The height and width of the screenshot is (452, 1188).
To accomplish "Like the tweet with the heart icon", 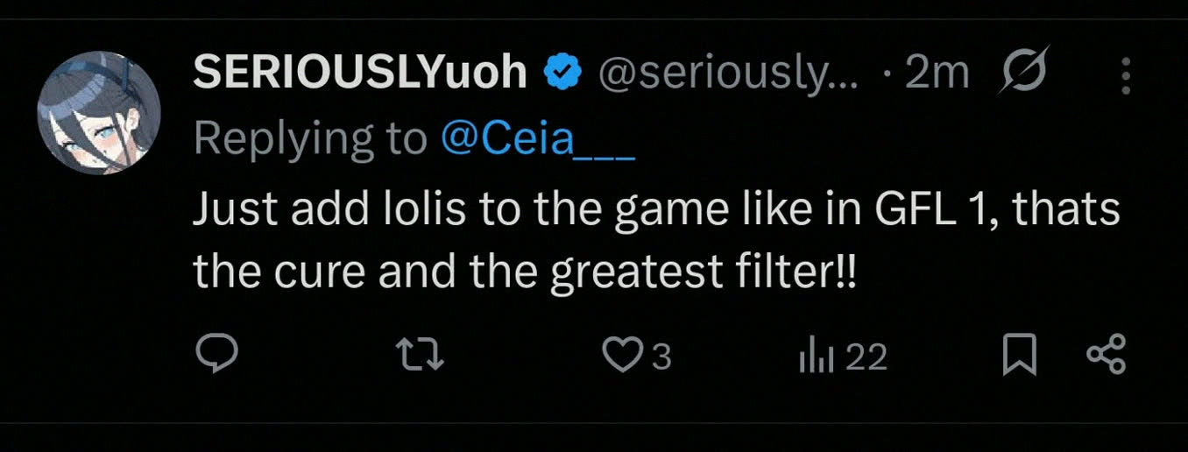I will 622,356.
